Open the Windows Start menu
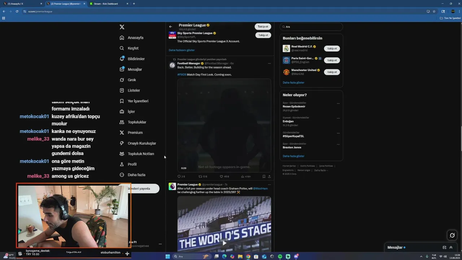This screenshot has width=462, height=260. pos(167,256)
